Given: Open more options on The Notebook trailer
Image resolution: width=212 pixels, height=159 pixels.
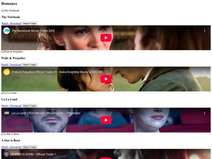Looking at the screenshot, I should pyautogui.click(x=205, y=31).
